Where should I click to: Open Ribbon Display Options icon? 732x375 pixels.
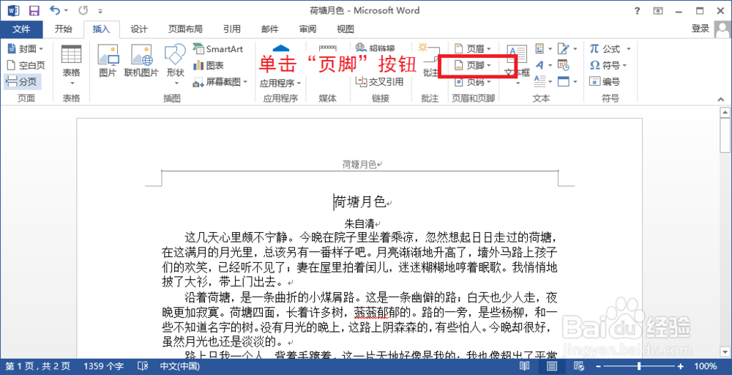click(x=658, y=11)
